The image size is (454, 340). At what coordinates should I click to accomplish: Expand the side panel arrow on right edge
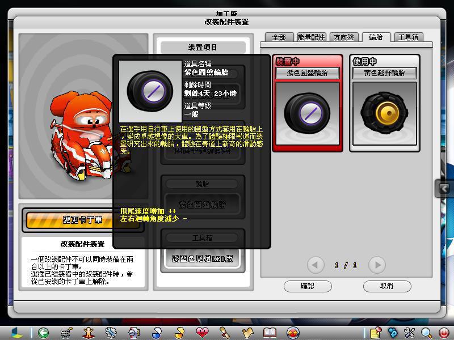tap(444, 189)
